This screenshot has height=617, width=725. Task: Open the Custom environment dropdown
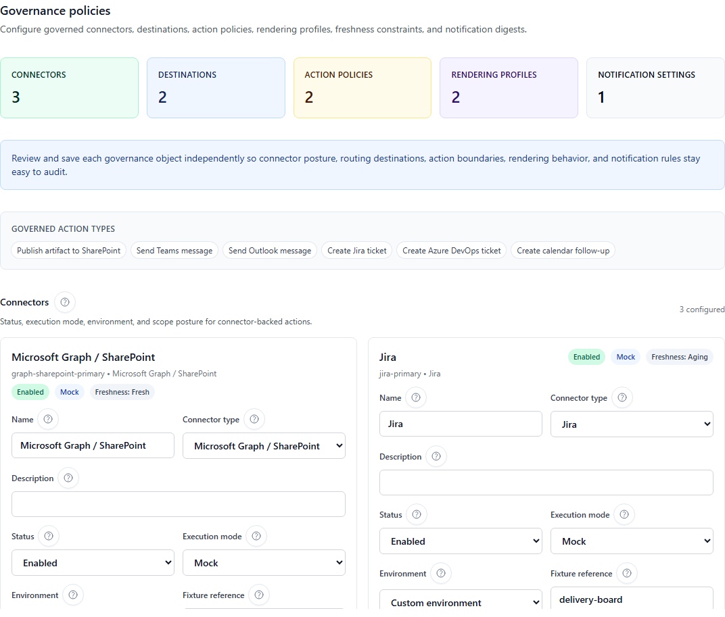461,601
